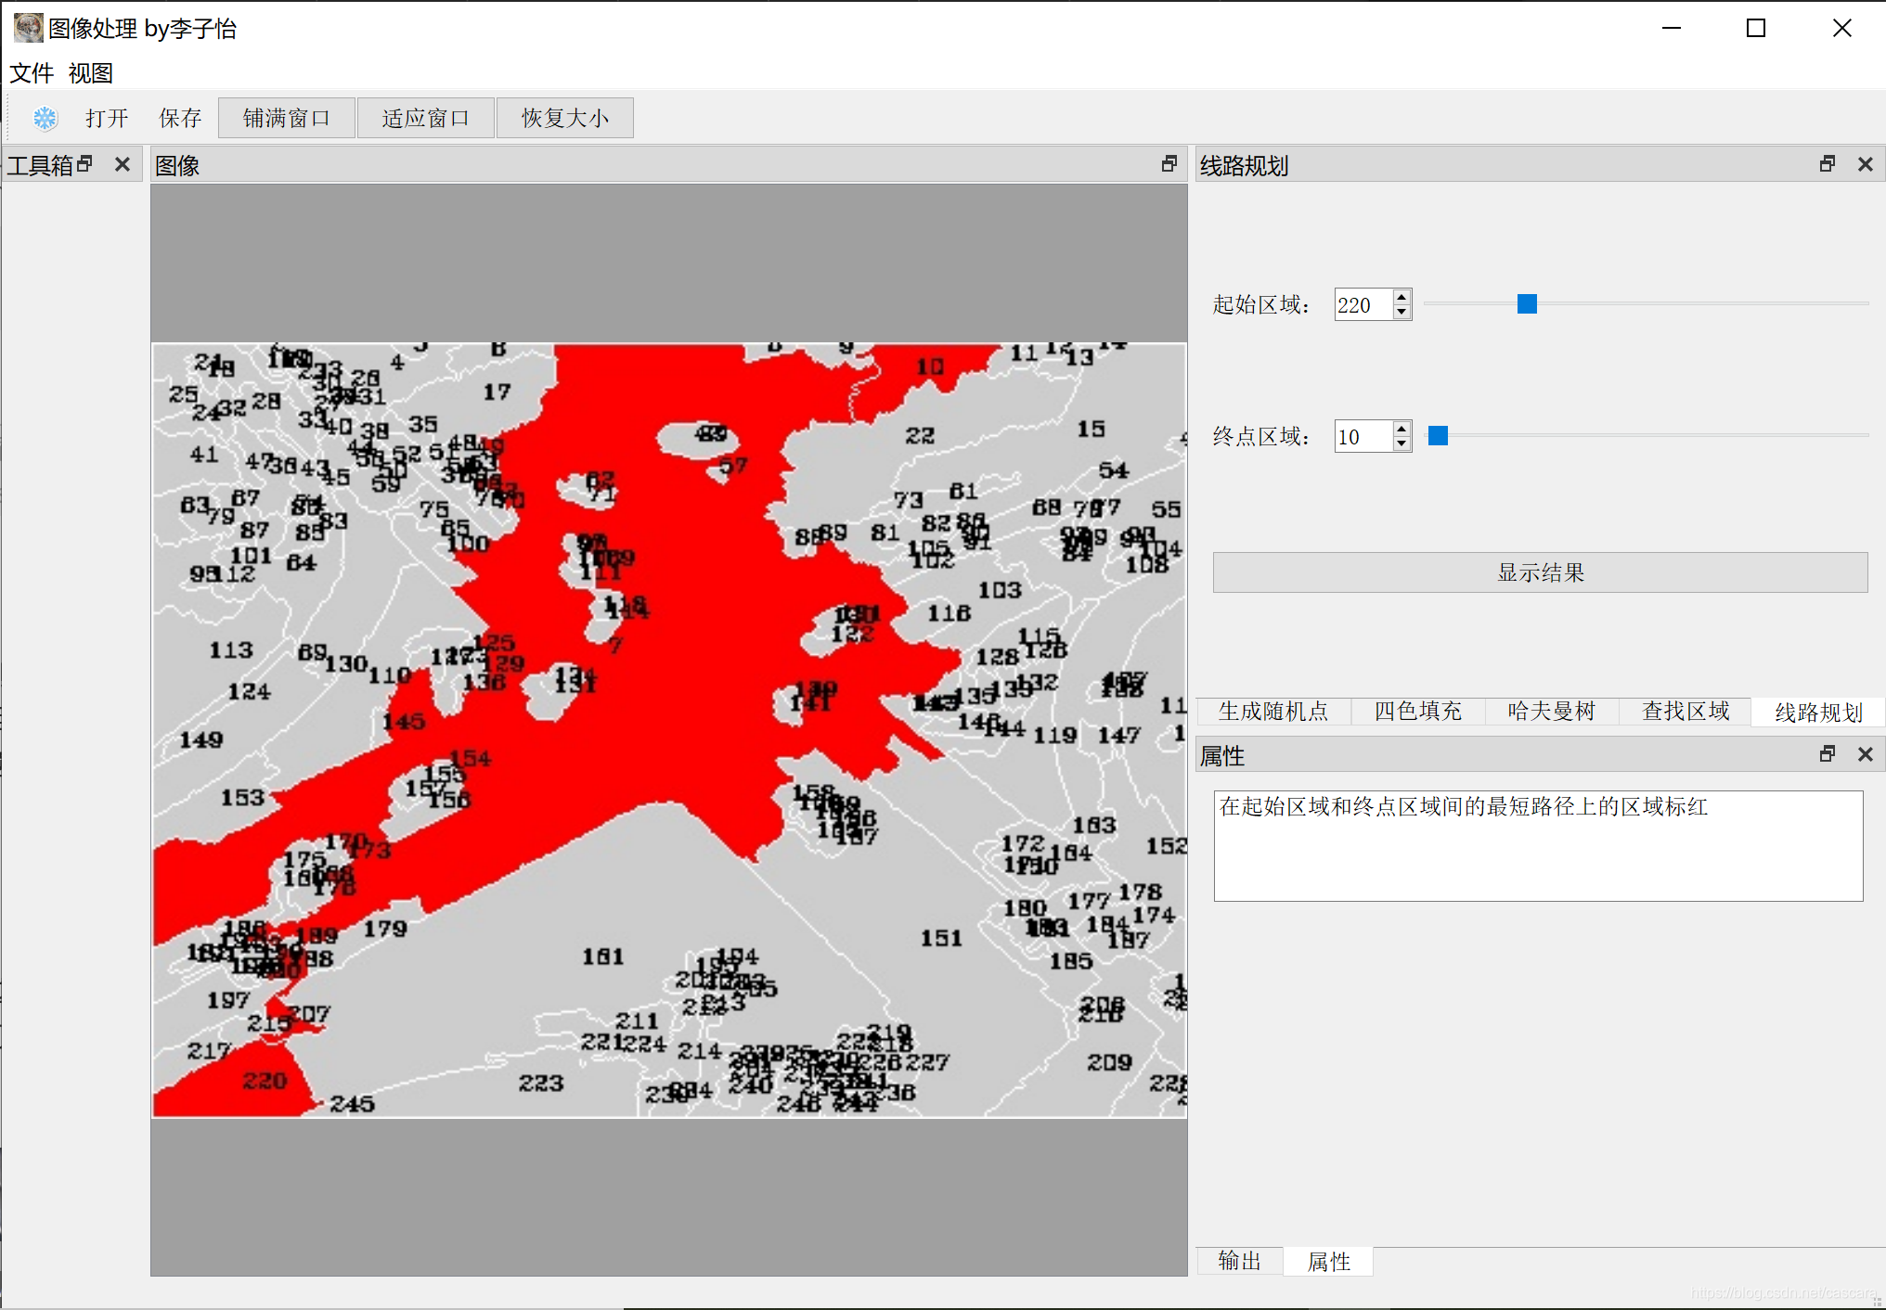The height and width of the screenshot is (1310, 1886).
Task: Click region label 17 on the map
Action: click(497, 392)
